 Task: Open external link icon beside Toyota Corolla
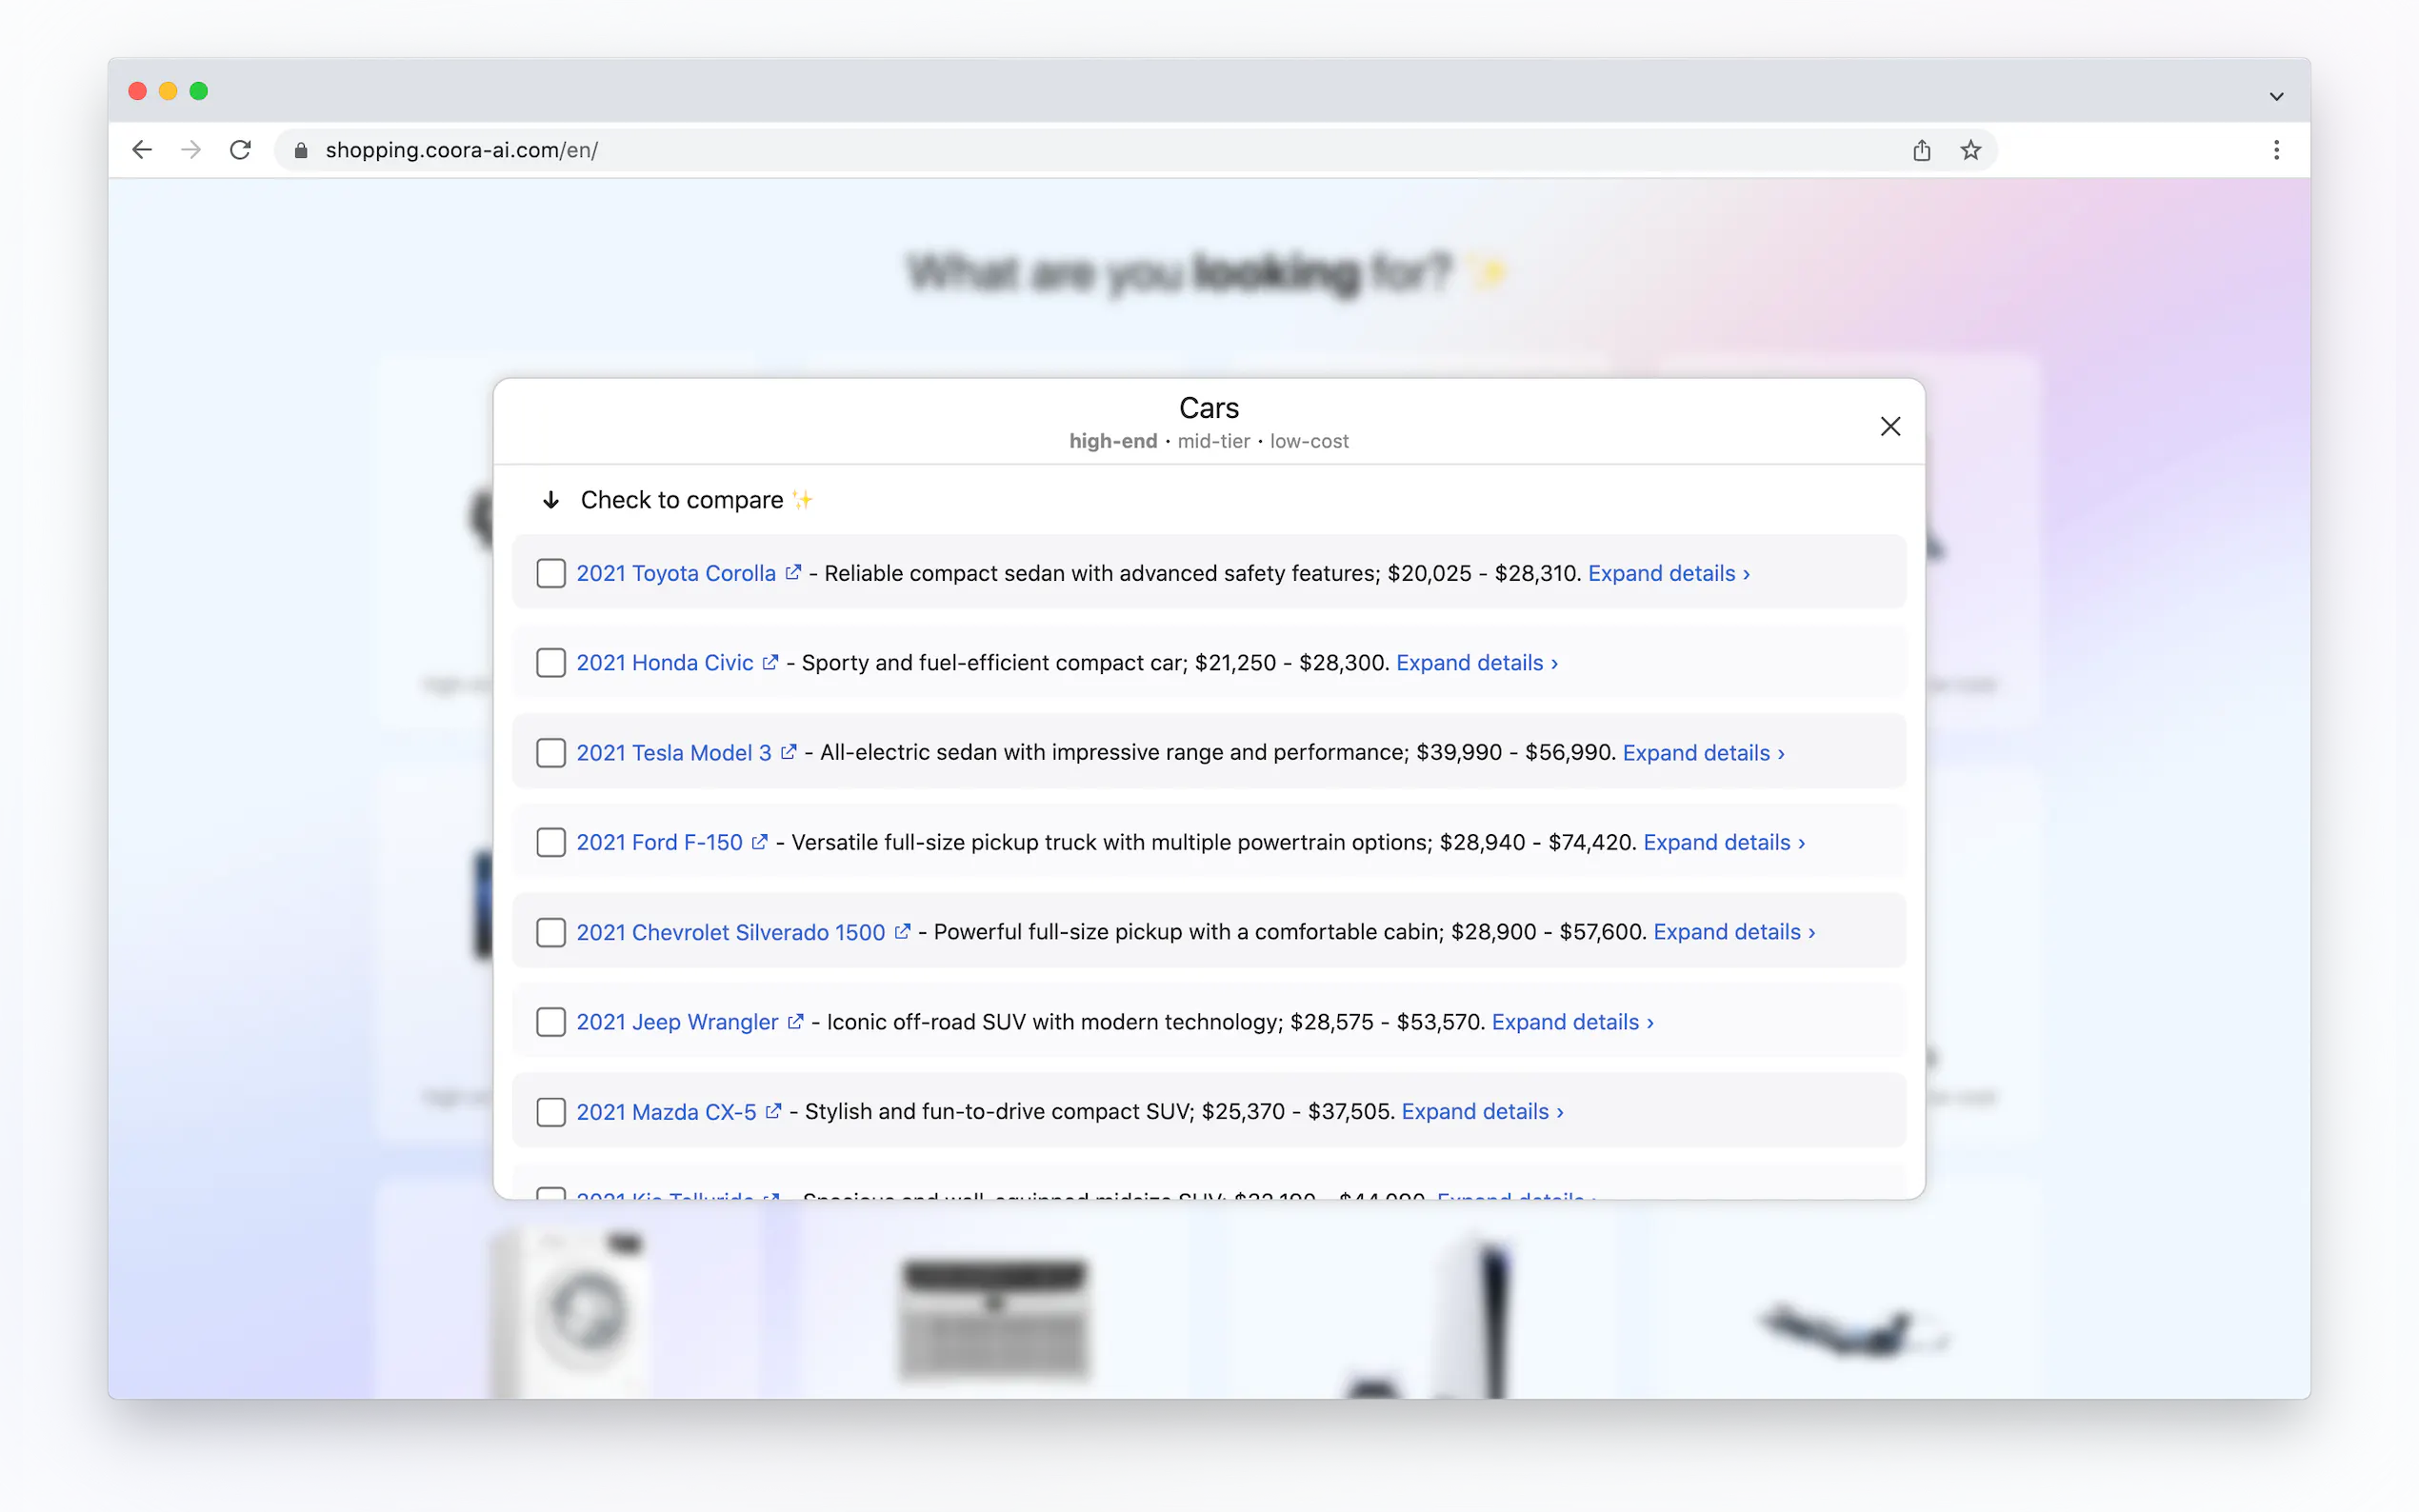click(x=793, y=573)
